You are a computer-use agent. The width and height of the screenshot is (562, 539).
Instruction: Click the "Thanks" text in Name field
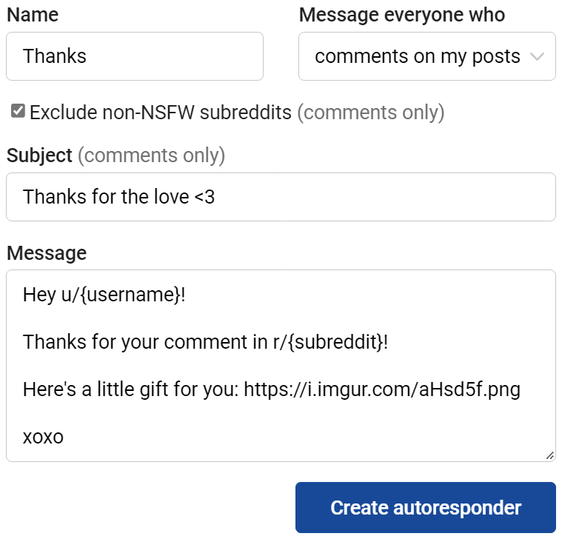(55, 56)
